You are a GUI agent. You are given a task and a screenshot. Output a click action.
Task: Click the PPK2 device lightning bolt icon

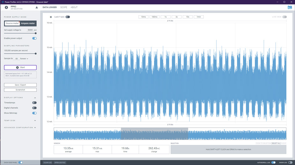click(6, 7)
